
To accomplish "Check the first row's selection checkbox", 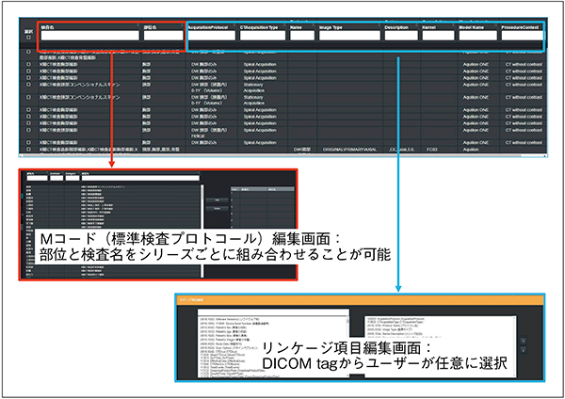I will [29, 50].
